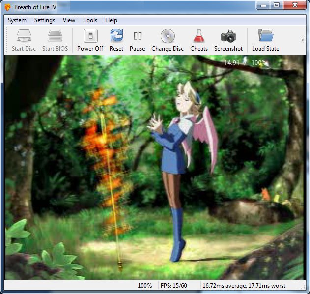This screenshot has height=294, width=310.
Task: Open the View menu
Action: [x=69, y=20]
